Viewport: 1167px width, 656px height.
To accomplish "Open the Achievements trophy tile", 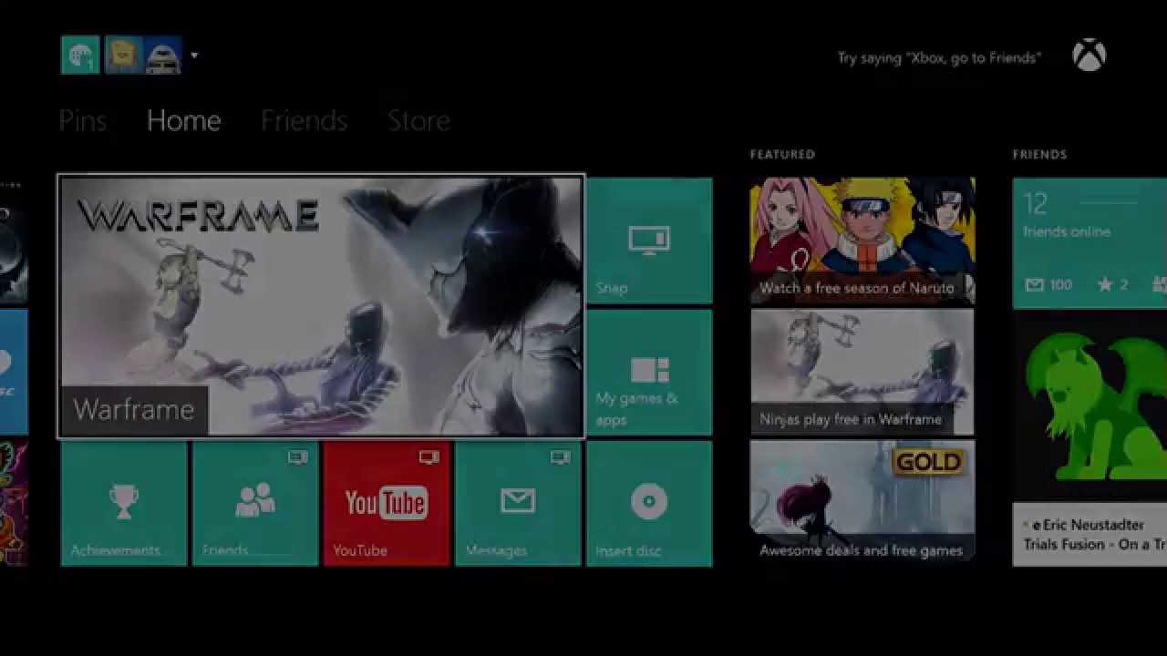I will click(124, 504).
